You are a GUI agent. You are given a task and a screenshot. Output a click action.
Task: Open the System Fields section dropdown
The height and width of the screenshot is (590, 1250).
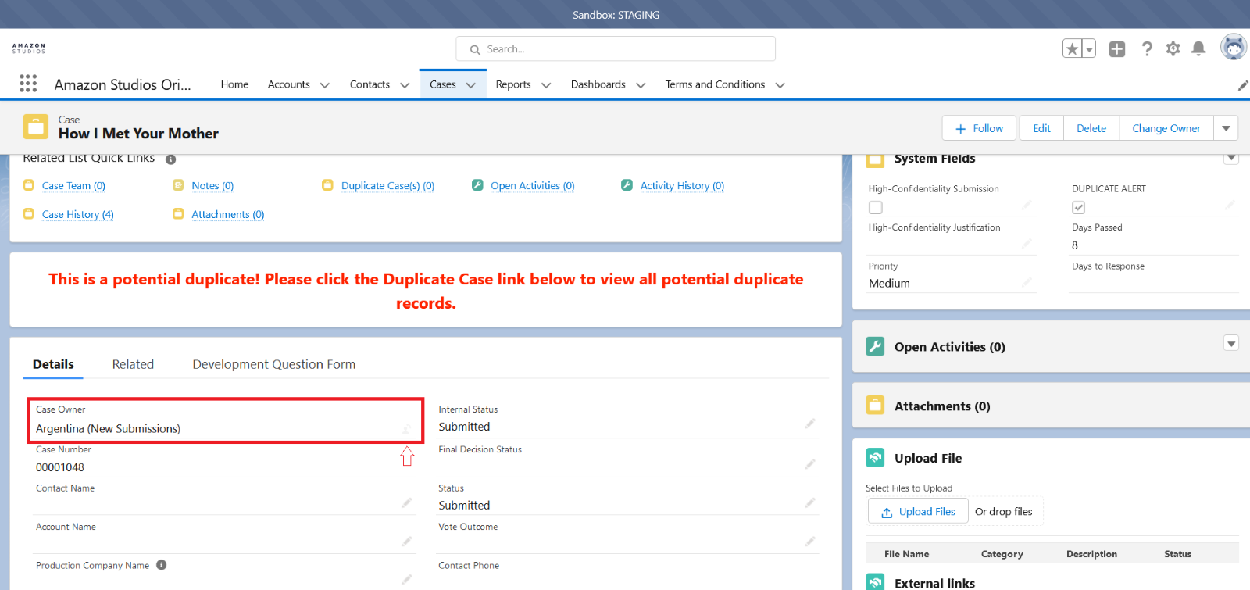pyautogui.click(x=1231, y=159)
